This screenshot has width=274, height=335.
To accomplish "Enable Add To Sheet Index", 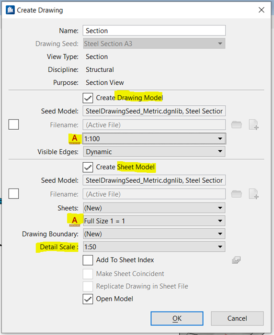I will pos(88,260).
